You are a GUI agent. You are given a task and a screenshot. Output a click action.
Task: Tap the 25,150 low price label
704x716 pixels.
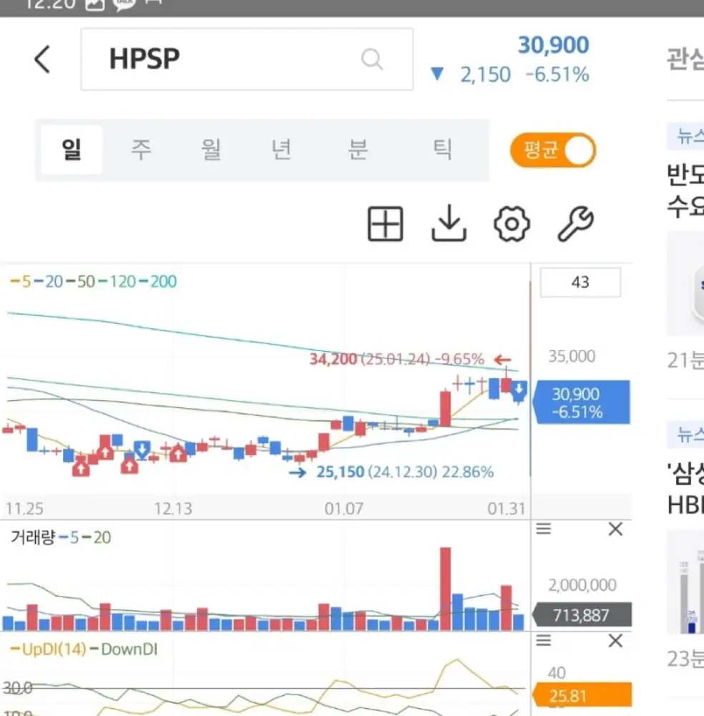[x=341, y=472]
